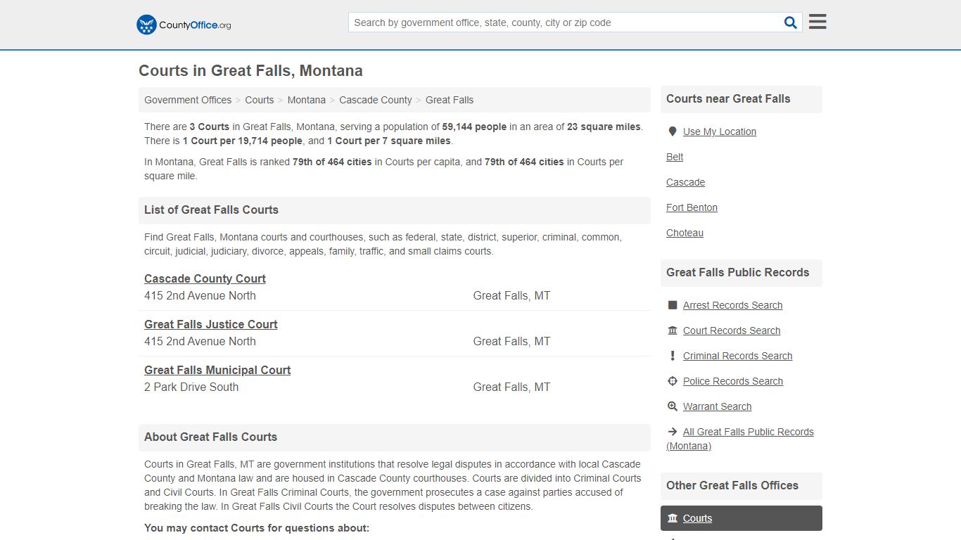961x540 pixels.
Task: Click the search magnifier icon
Action: (791, 22)
